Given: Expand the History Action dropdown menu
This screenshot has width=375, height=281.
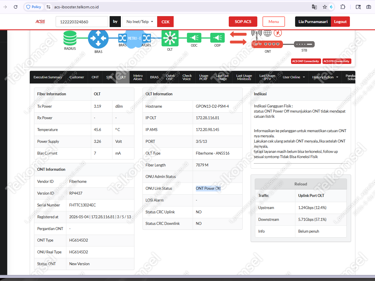Looking at the screenshot, I should pyautogui.click(x=325, y=77).
